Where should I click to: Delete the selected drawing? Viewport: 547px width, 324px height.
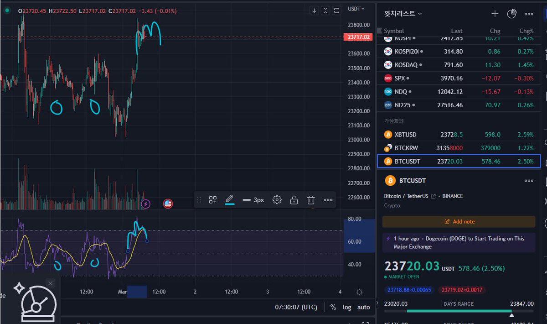click(311, 200)
